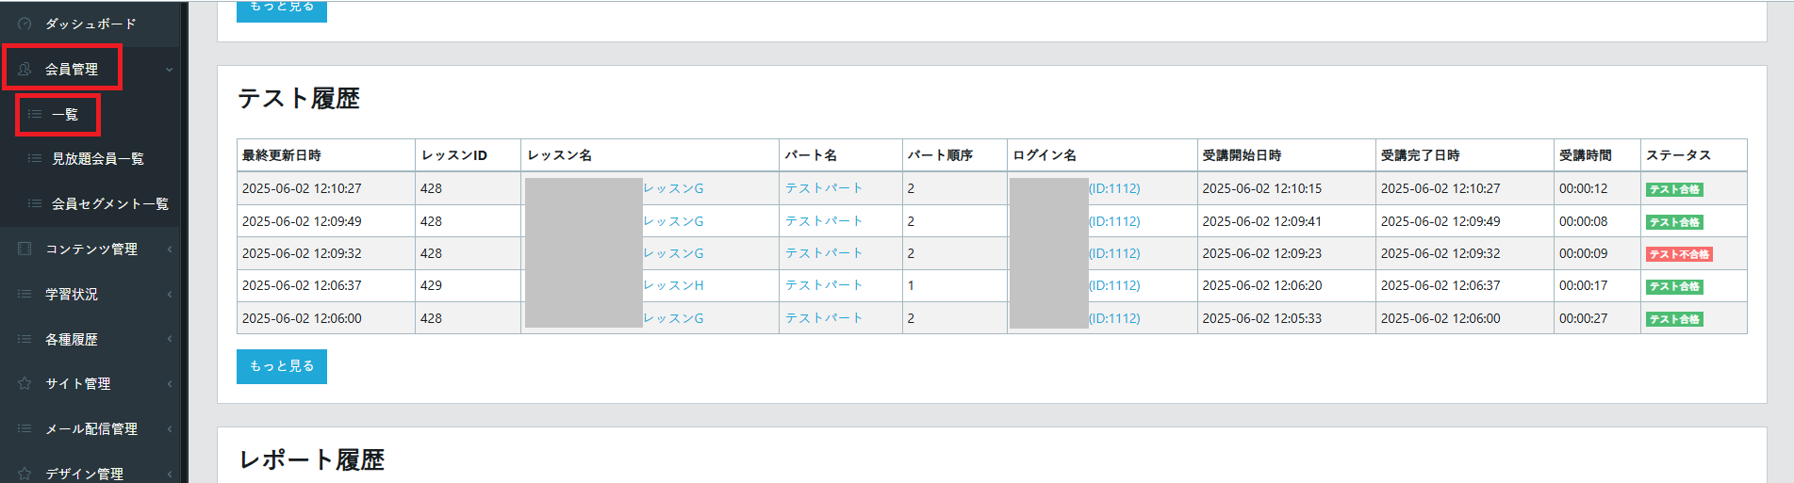Screen dimensions: 1794x483
Task: Open 見放題会員一覧 submenu item
Action: 98,159
